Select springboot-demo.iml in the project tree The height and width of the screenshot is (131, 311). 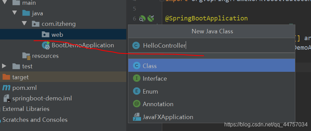(x=42, y=98)
